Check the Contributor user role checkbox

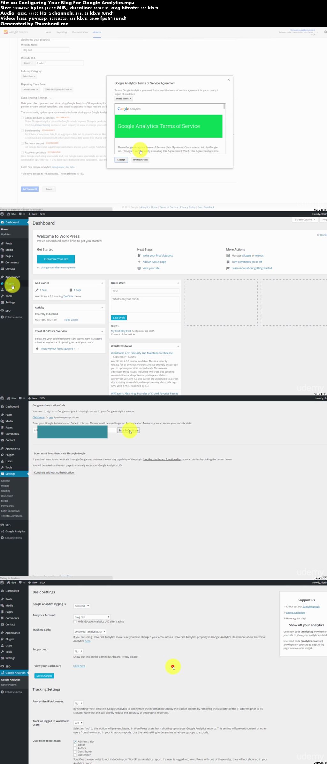click(75, 752)
